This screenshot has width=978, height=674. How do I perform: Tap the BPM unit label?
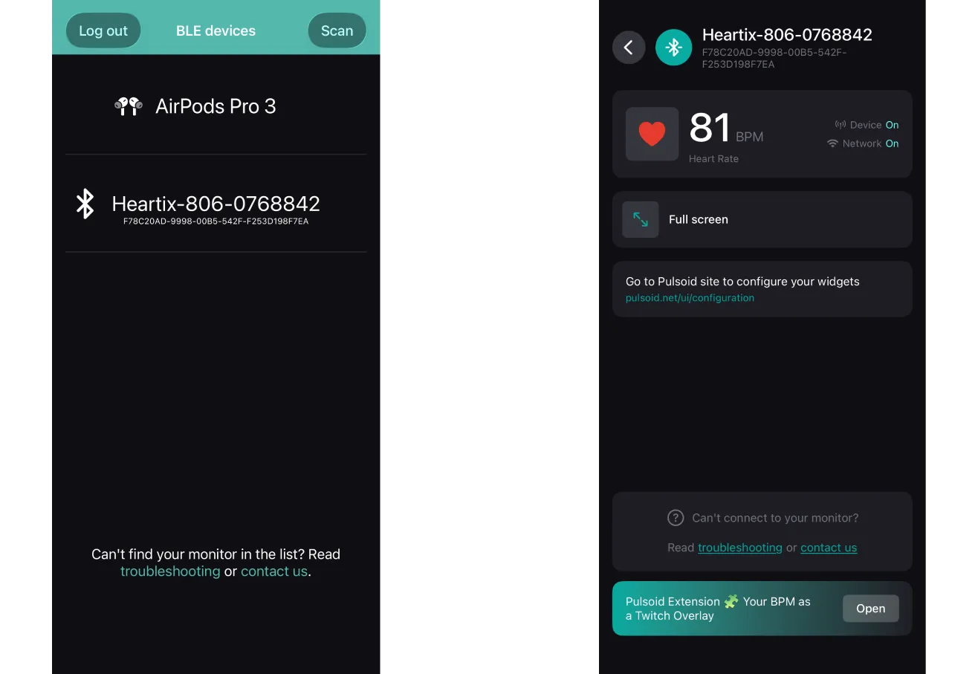[x=749, y=137]
